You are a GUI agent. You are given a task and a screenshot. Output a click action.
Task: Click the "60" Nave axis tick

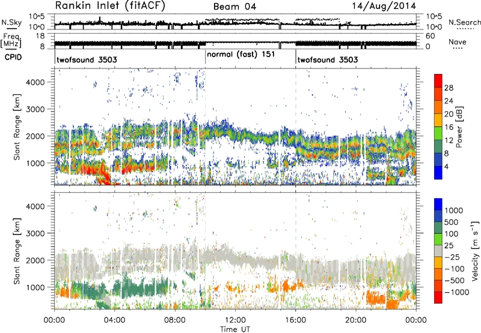pos(430,36)
